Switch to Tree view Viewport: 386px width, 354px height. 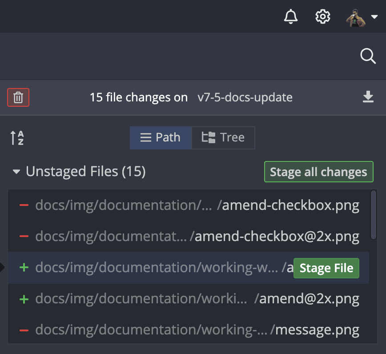[223, 137]
